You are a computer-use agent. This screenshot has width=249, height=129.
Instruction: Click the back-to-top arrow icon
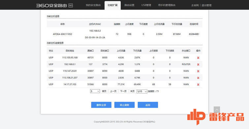tap(217, 110)
